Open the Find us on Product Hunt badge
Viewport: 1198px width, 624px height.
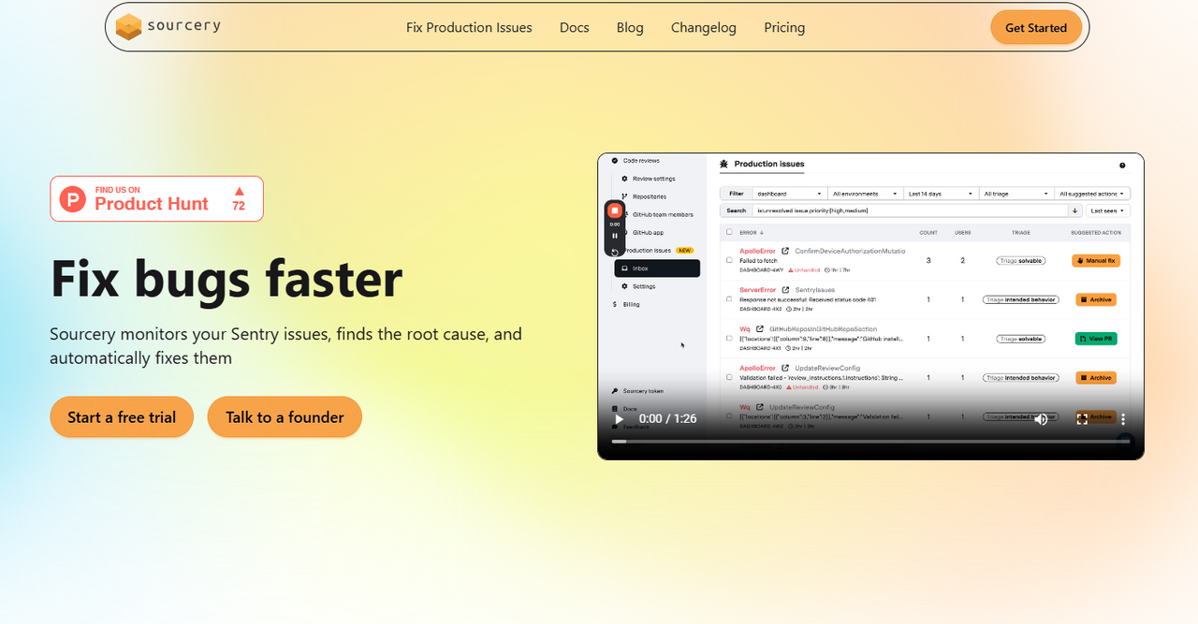point(156,198)
